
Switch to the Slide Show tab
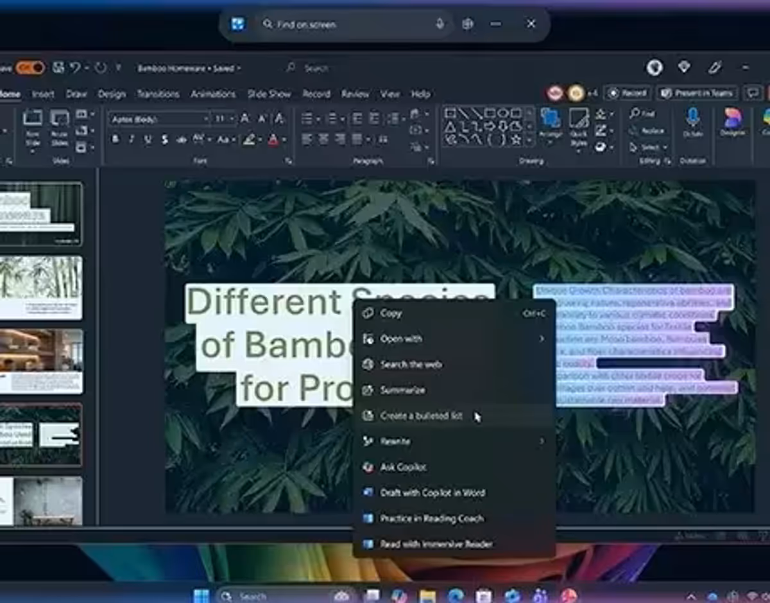click(269, 94)
